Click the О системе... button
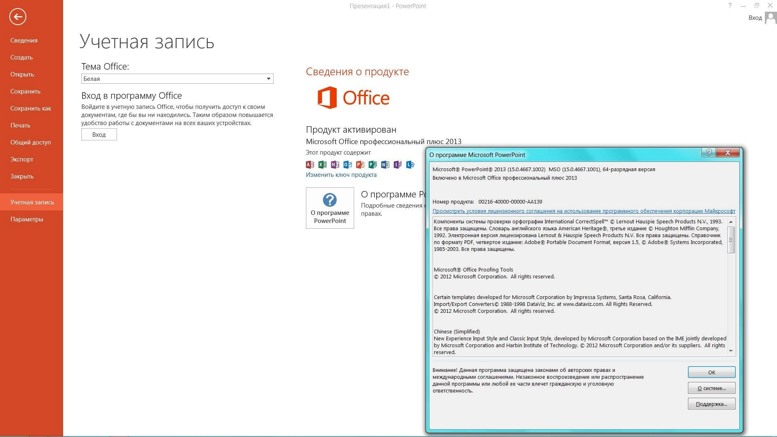The height and width of the screenshot is (437, 777). (x=711, y=388)
